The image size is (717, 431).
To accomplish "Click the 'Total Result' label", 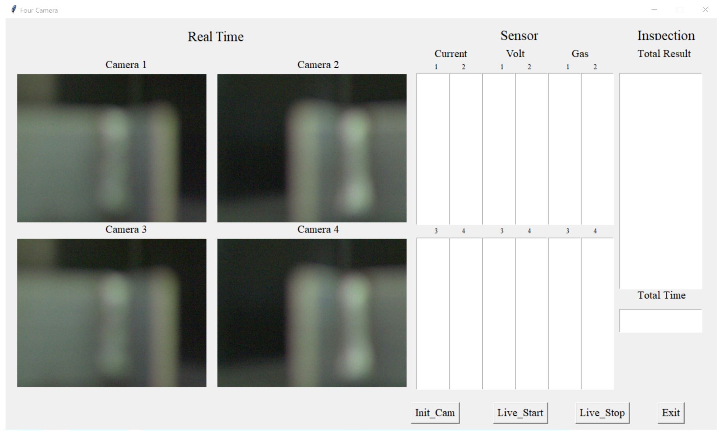I will point(664,54).
